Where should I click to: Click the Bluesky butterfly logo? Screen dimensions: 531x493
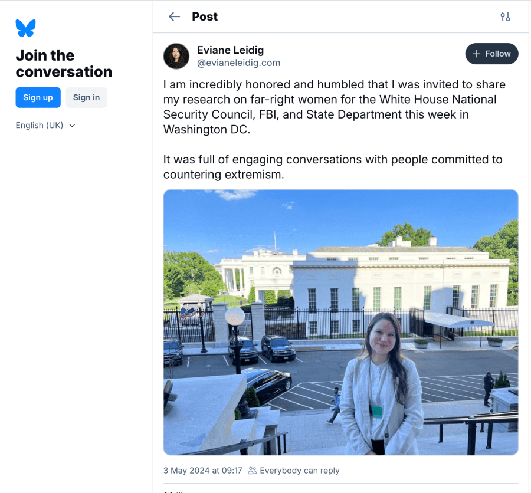point(26,28)
